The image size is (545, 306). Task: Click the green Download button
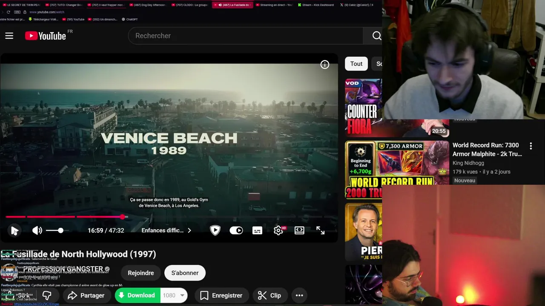137,295
